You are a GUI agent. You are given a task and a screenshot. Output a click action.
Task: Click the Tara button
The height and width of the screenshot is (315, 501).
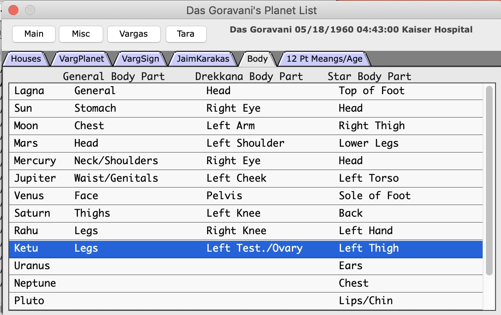(x=186, y=34)
